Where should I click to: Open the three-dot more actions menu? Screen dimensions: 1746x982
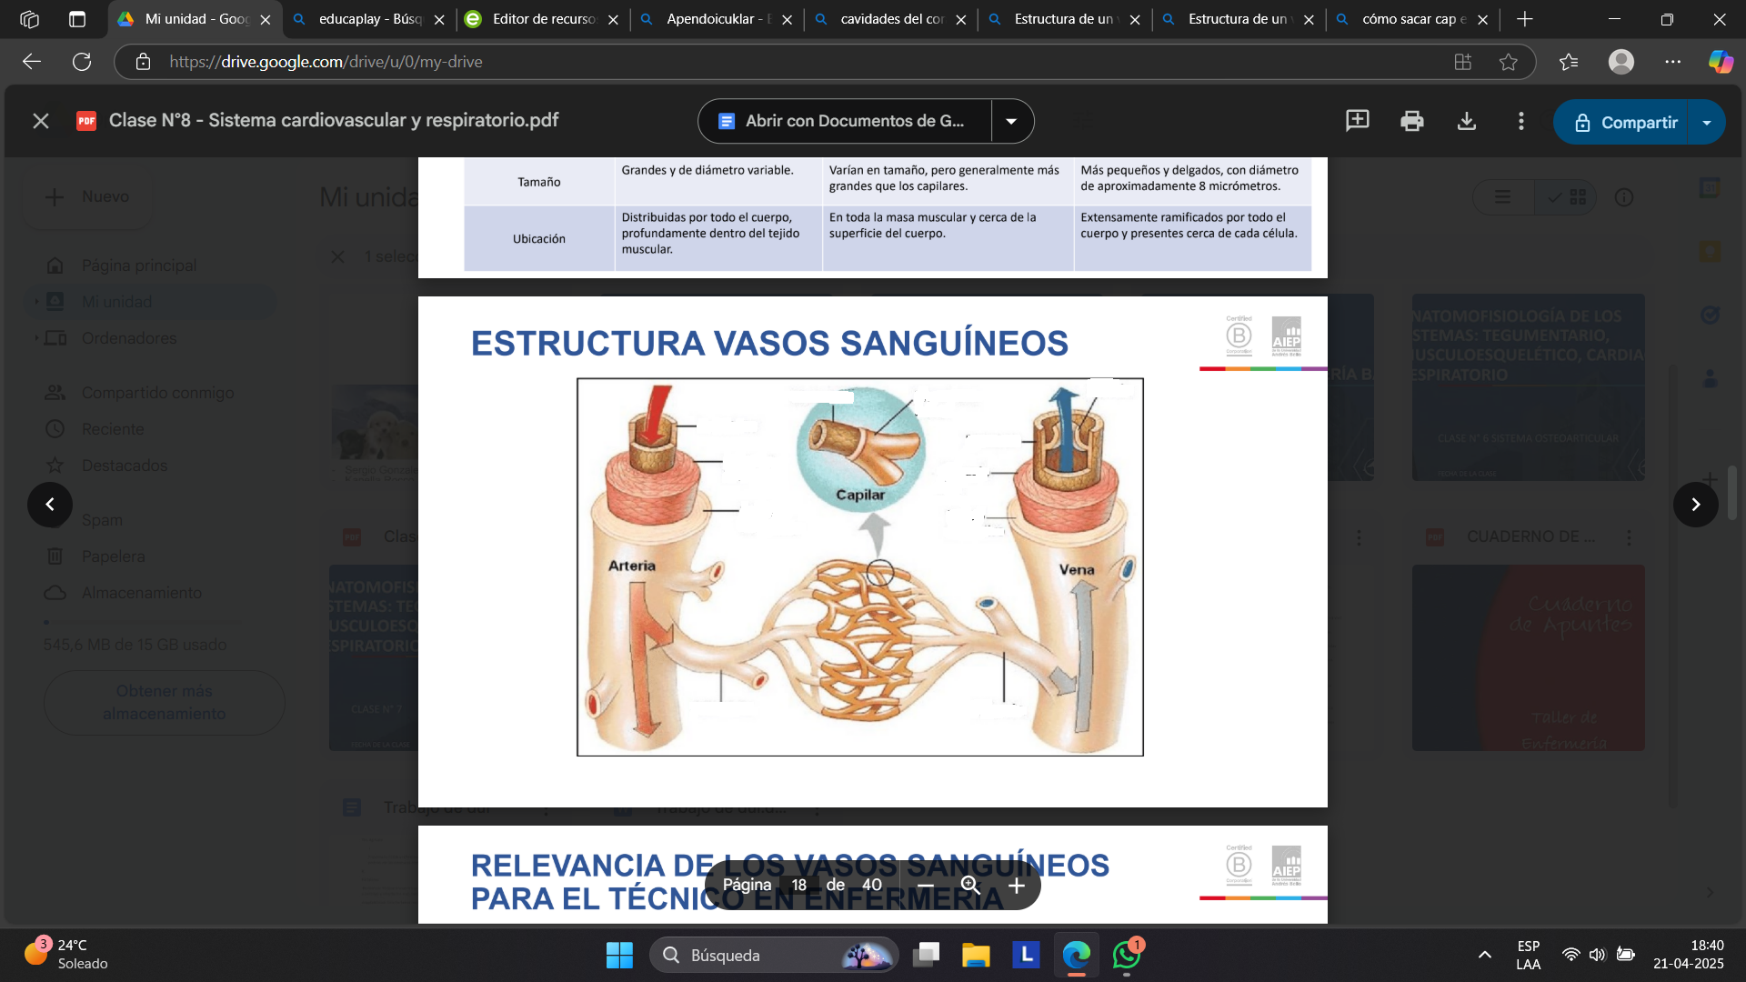pos(1521,121)
